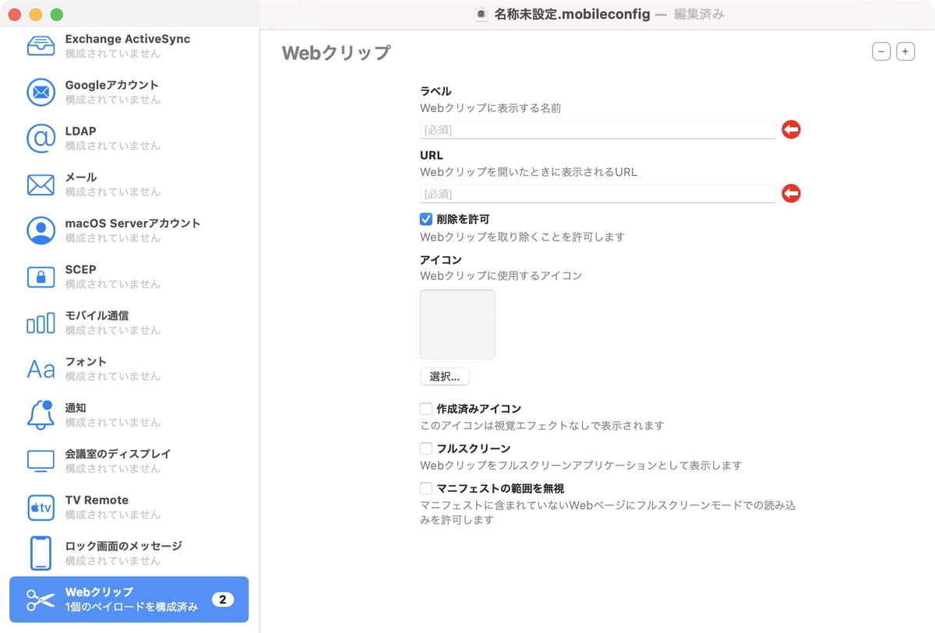Click the TV Remote Apple TV icon
The image size is (935, 633).
pyautogui.click(x=41, y=508)
